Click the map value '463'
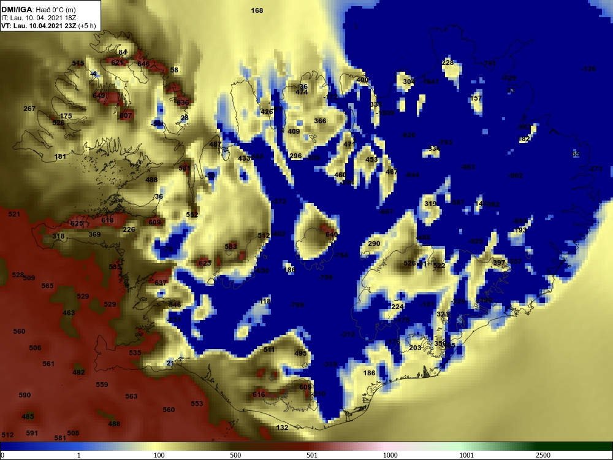The height and width of the screenshot is (460, 613). [69, 313]
